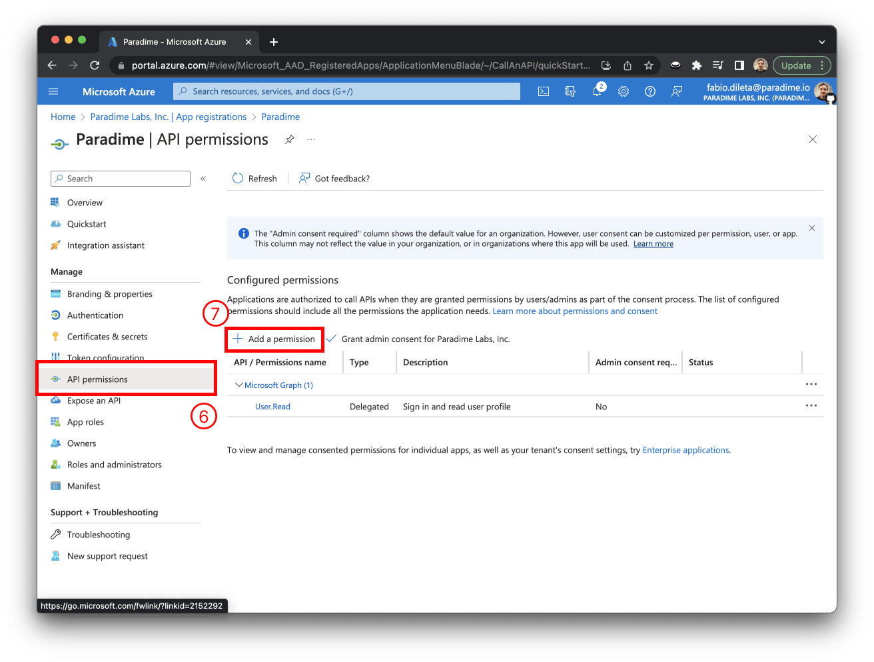The image size is (874, 662).
Task: Open the Paradime Labs App registrations breadcrumb
Action: pos(169,117)
